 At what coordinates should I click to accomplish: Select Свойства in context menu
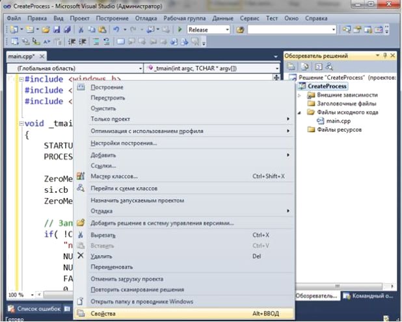click(184, 314)
